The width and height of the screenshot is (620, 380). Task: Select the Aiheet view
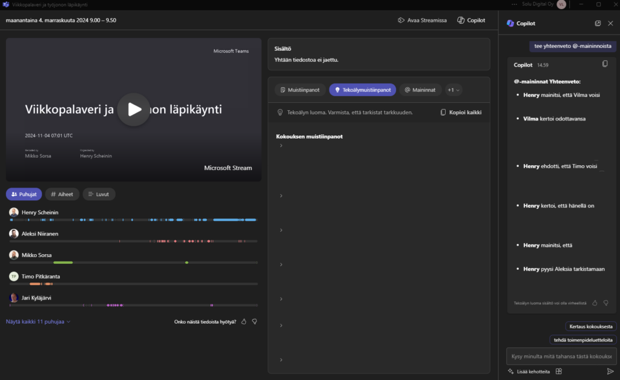click(x=62, y=194)
